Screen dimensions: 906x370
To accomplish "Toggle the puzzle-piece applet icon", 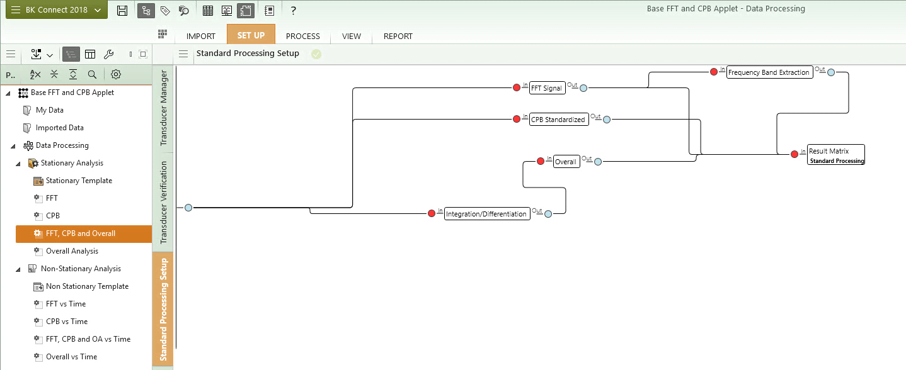I will (x=246, y=10).
